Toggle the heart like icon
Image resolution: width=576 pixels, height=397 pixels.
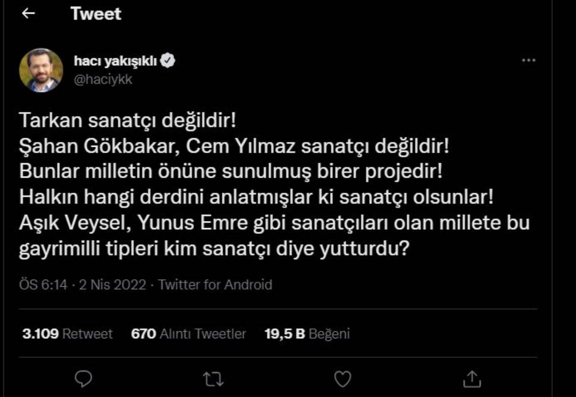pyautogui.click(x=343, y=379)
